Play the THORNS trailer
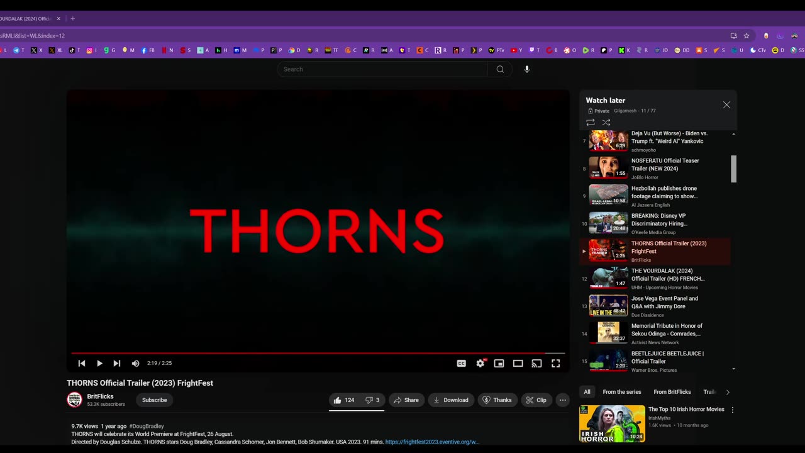Image resolution: width=805 pixels, height=453 pixels. (x=99, y=363)
